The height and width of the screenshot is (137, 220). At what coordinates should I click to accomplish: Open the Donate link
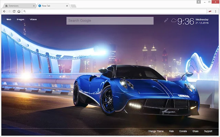coord(183,131)
